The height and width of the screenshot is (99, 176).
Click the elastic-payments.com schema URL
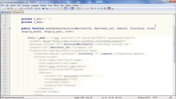pyautogui.click(x=88, y=41)
